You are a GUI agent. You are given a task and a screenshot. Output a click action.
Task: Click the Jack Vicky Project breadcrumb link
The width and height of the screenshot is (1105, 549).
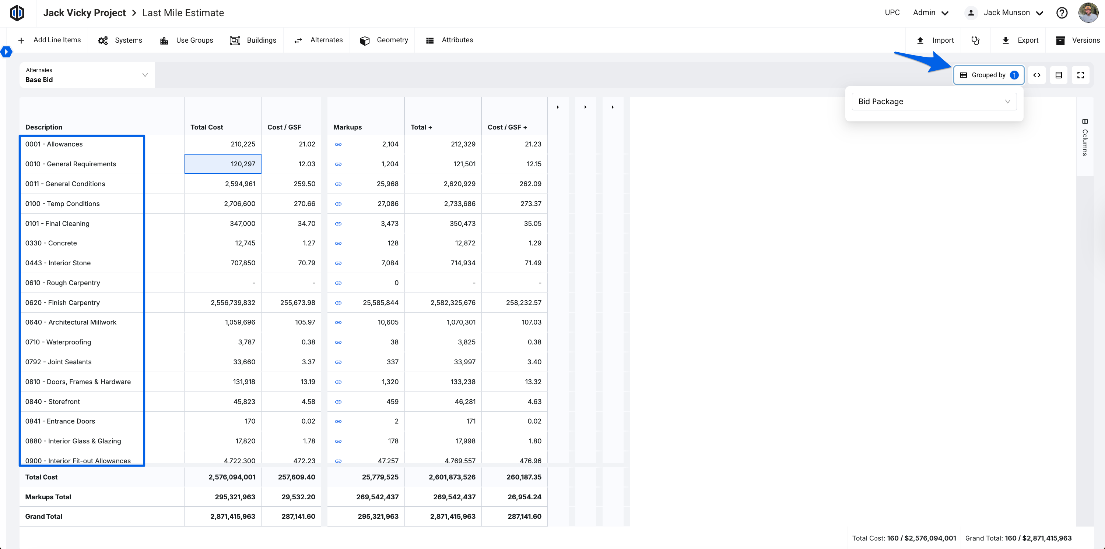tap(84, 13)
